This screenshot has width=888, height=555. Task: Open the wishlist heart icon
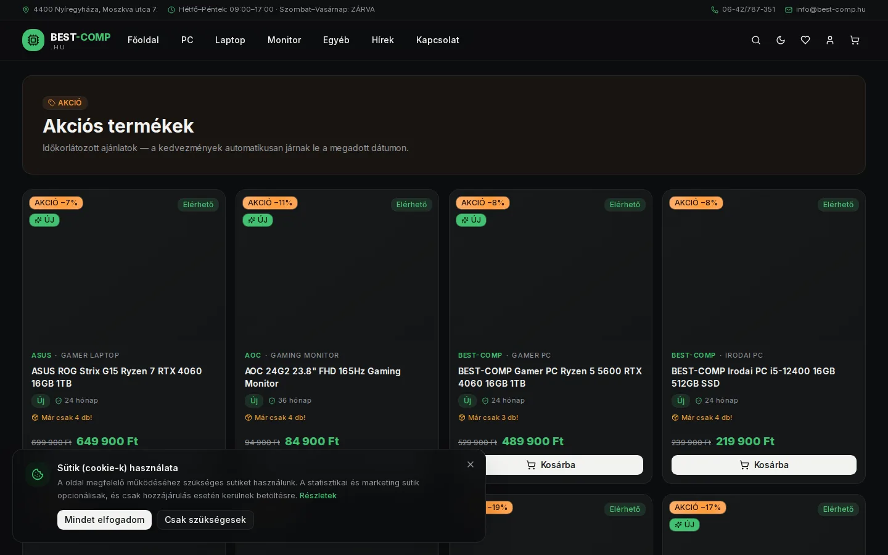805,40
